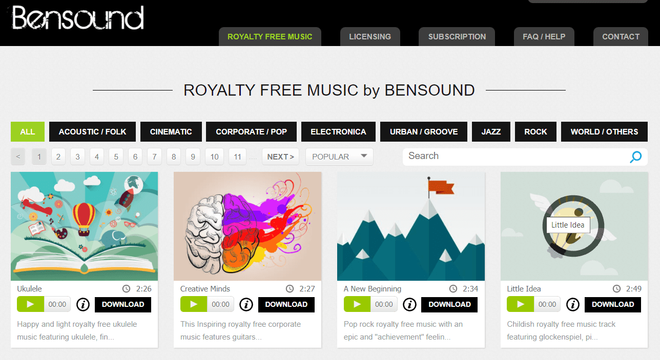Open info icon for Little Idea
The image size is (660, 360).
pos(573,305)
